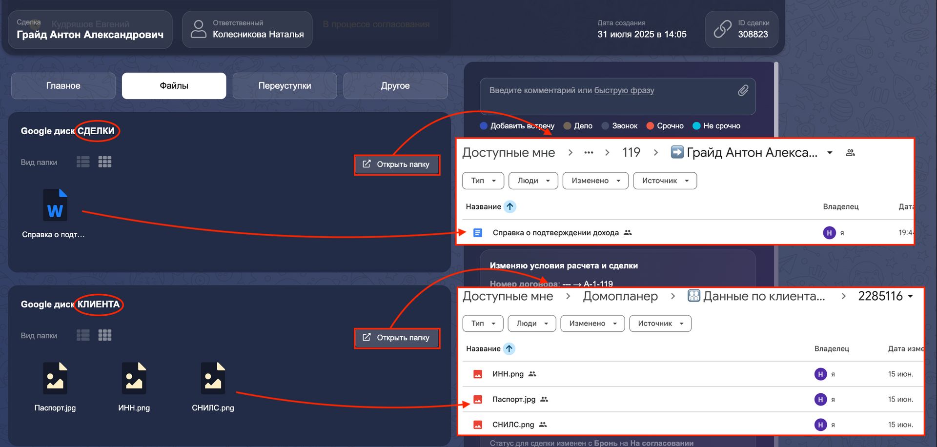Mark the comment as Срочно
The image size is (937, 447).
[x=665, y=126]
